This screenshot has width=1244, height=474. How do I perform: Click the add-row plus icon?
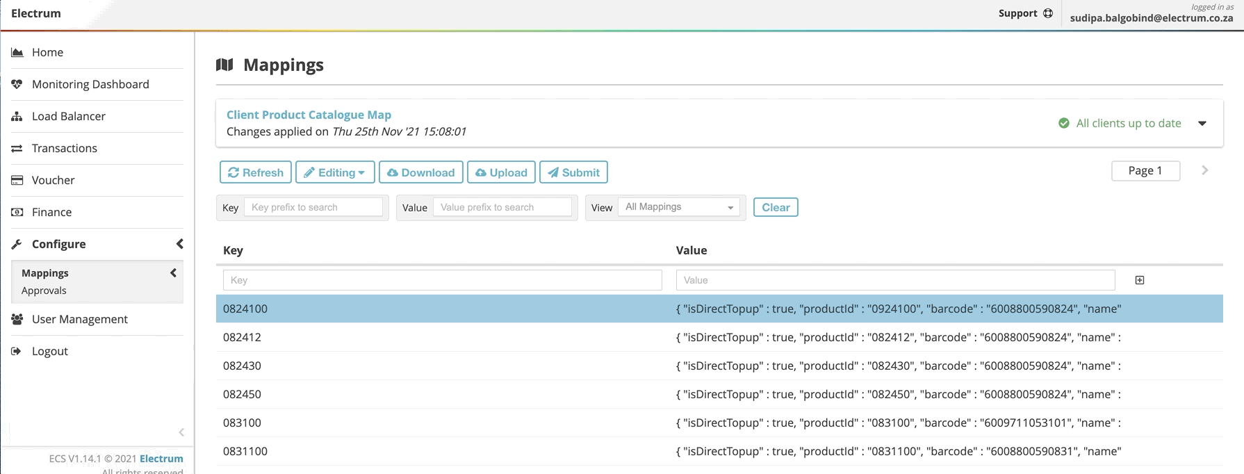coord(1140,280)
